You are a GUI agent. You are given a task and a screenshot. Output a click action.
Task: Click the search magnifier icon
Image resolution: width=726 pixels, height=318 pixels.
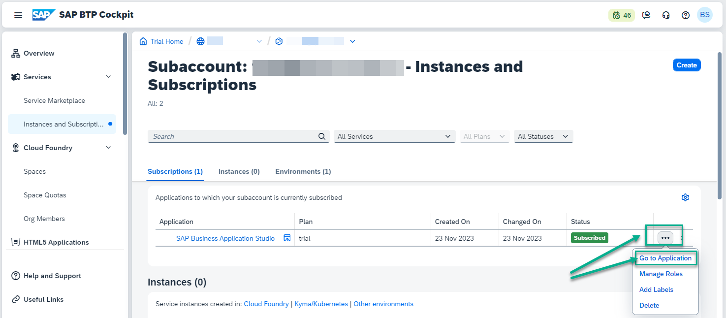point(322,136)
